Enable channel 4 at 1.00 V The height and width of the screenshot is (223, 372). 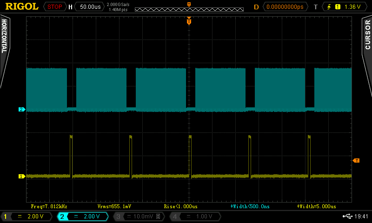coord(194,216)
